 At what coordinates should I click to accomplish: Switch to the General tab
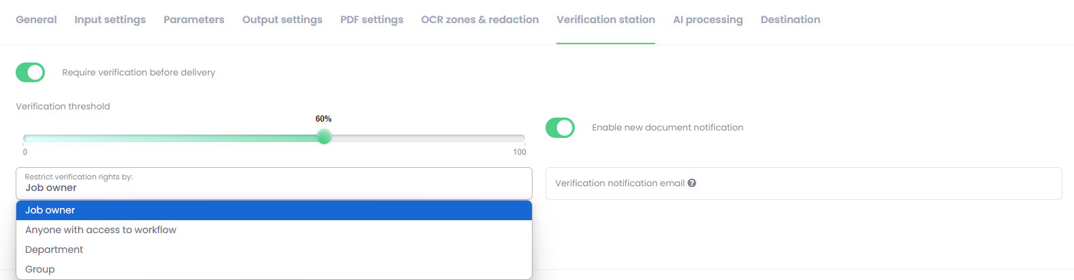pos(36,20)
